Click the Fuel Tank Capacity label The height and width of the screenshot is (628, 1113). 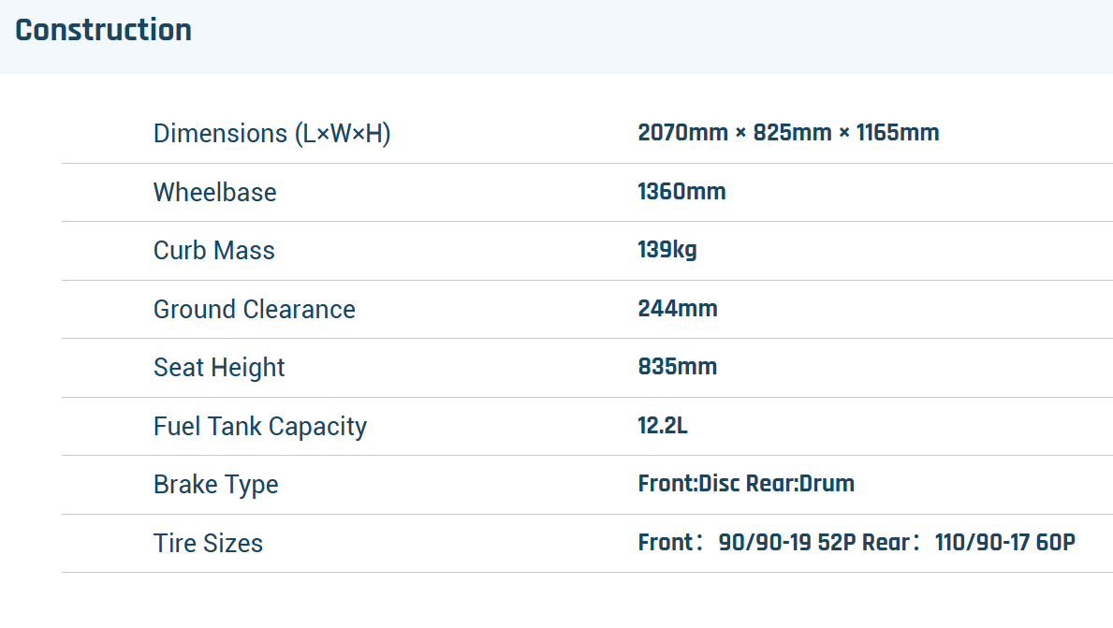tap(259, 427)
